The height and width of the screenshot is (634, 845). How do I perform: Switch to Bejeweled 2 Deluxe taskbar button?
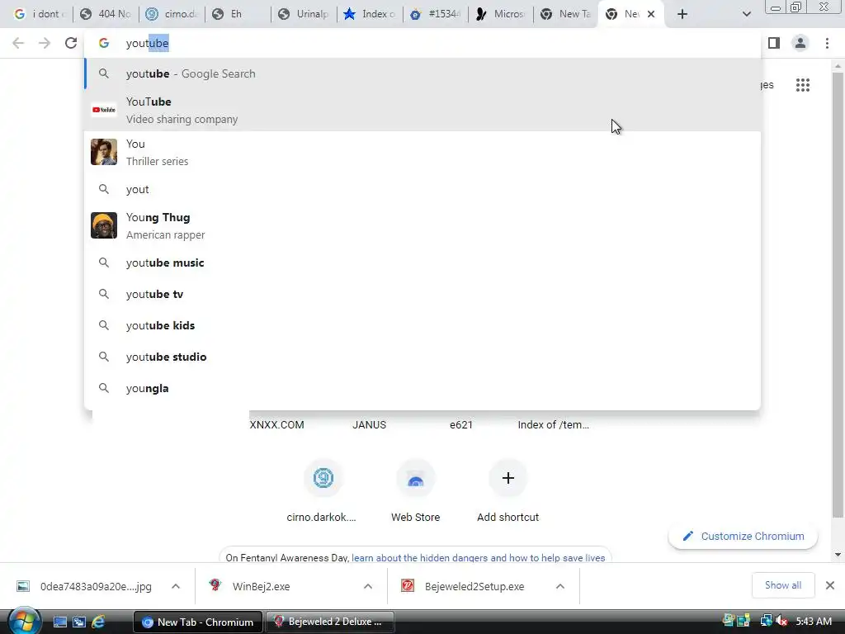point(330,622)
